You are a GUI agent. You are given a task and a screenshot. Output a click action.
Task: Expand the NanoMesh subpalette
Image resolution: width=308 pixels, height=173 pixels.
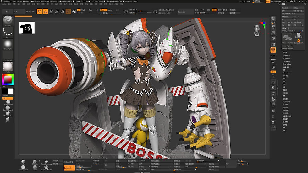click(x=286, y=61)
